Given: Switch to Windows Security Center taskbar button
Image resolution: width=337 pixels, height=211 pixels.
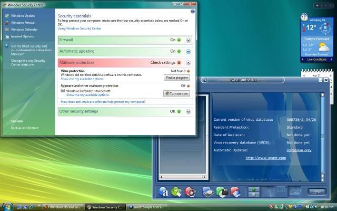Looking at the screenshot, I should 105,207.
